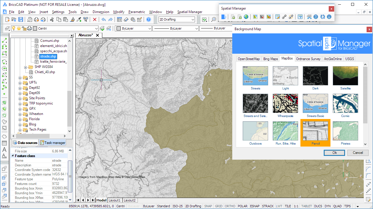Expand the Dept92 folder node
The image size is (373, 209).
[x=20, y=88]
